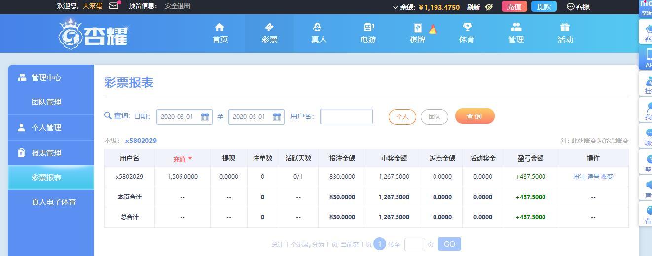Screen dimensions: 652x256
Task: Select the 团队 team filter option
Action: [435, 117]
